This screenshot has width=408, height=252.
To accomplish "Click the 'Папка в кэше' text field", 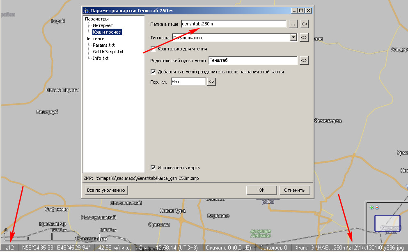I will point(233,24).
